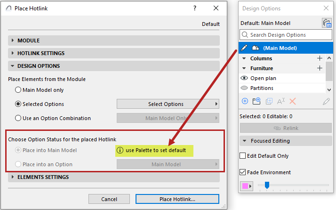Click the New Option Set folder icon
Viewport: 336px width, 210px height.
pyautogui.click(x=256, y=101)
